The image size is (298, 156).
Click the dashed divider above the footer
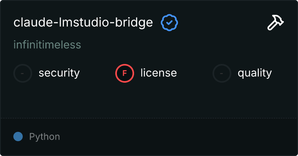tap(149, 118)
